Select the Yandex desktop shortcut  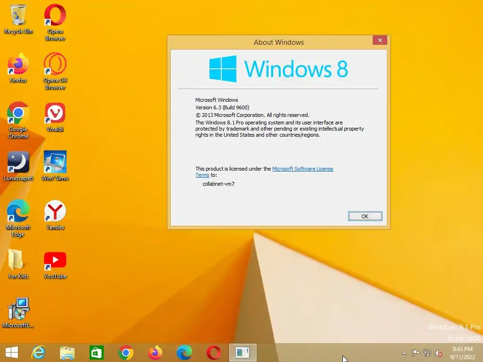click(x=55, y=215)
